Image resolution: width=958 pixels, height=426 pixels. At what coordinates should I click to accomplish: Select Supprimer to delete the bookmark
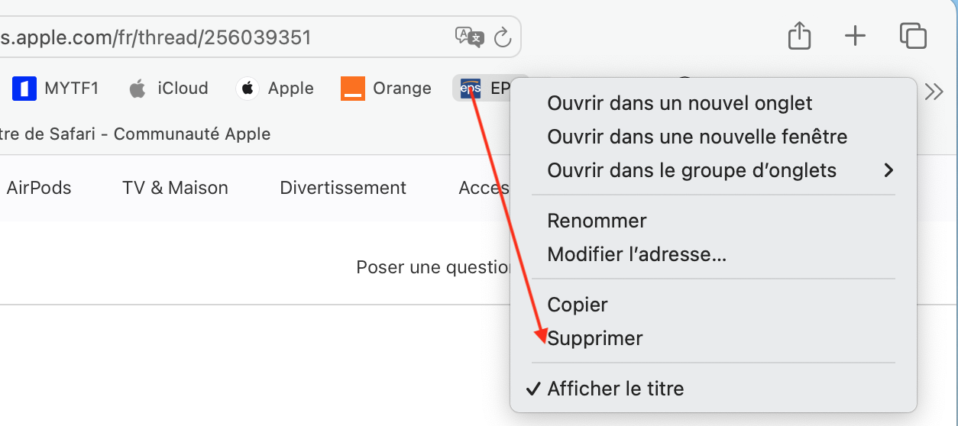tap(595, 338)
